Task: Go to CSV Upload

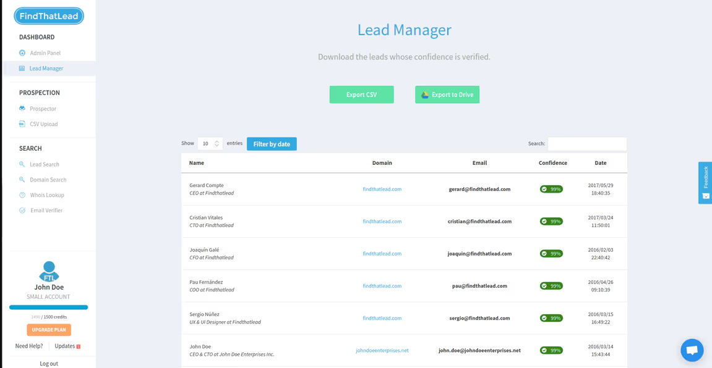Action: 43,124
